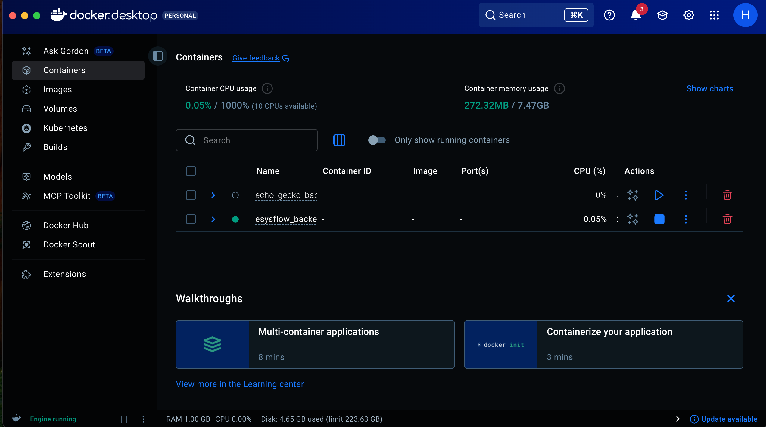This screenshot has height=427, width=766.
Task: Open more actions for esysflow_backe
Action: point(686,219)
